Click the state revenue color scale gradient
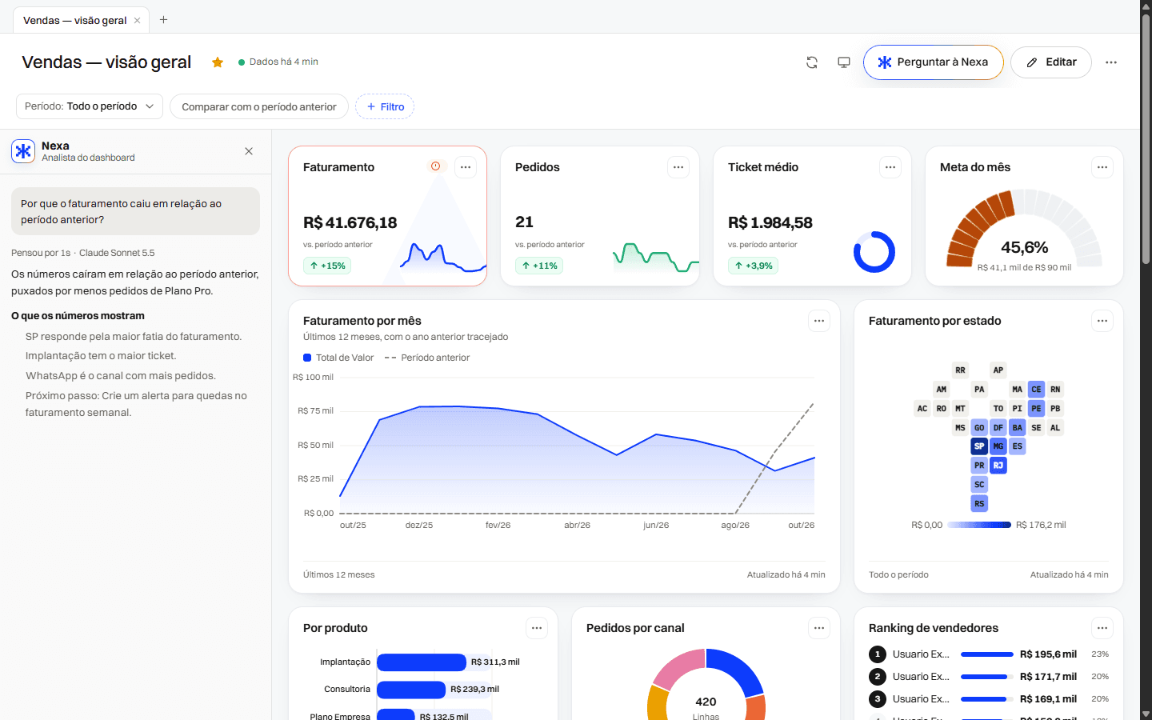This screenshot has height=720, width=1152. point(979,525)
